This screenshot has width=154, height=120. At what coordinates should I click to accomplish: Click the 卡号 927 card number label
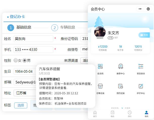(x=113, y=38)
